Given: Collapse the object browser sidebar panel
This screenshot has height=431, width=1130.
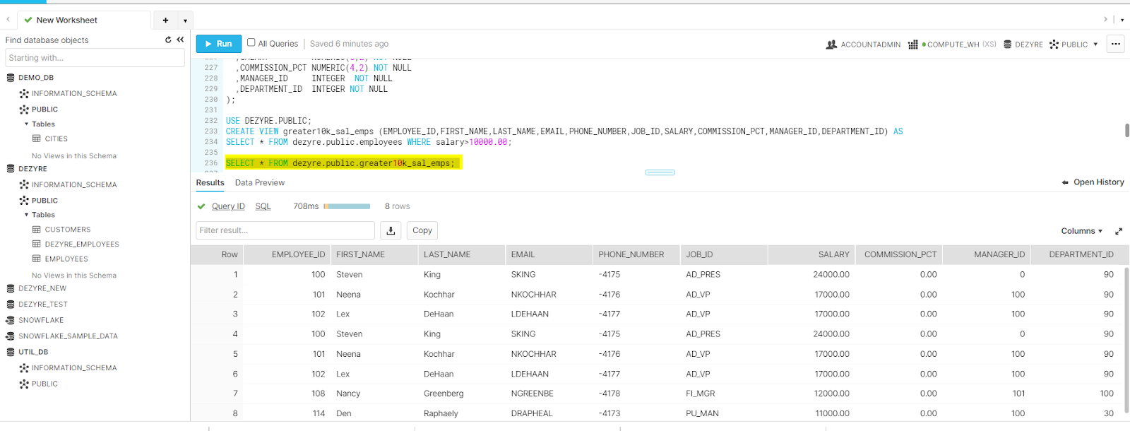Looking at the screenshot, I should point(180,40).
